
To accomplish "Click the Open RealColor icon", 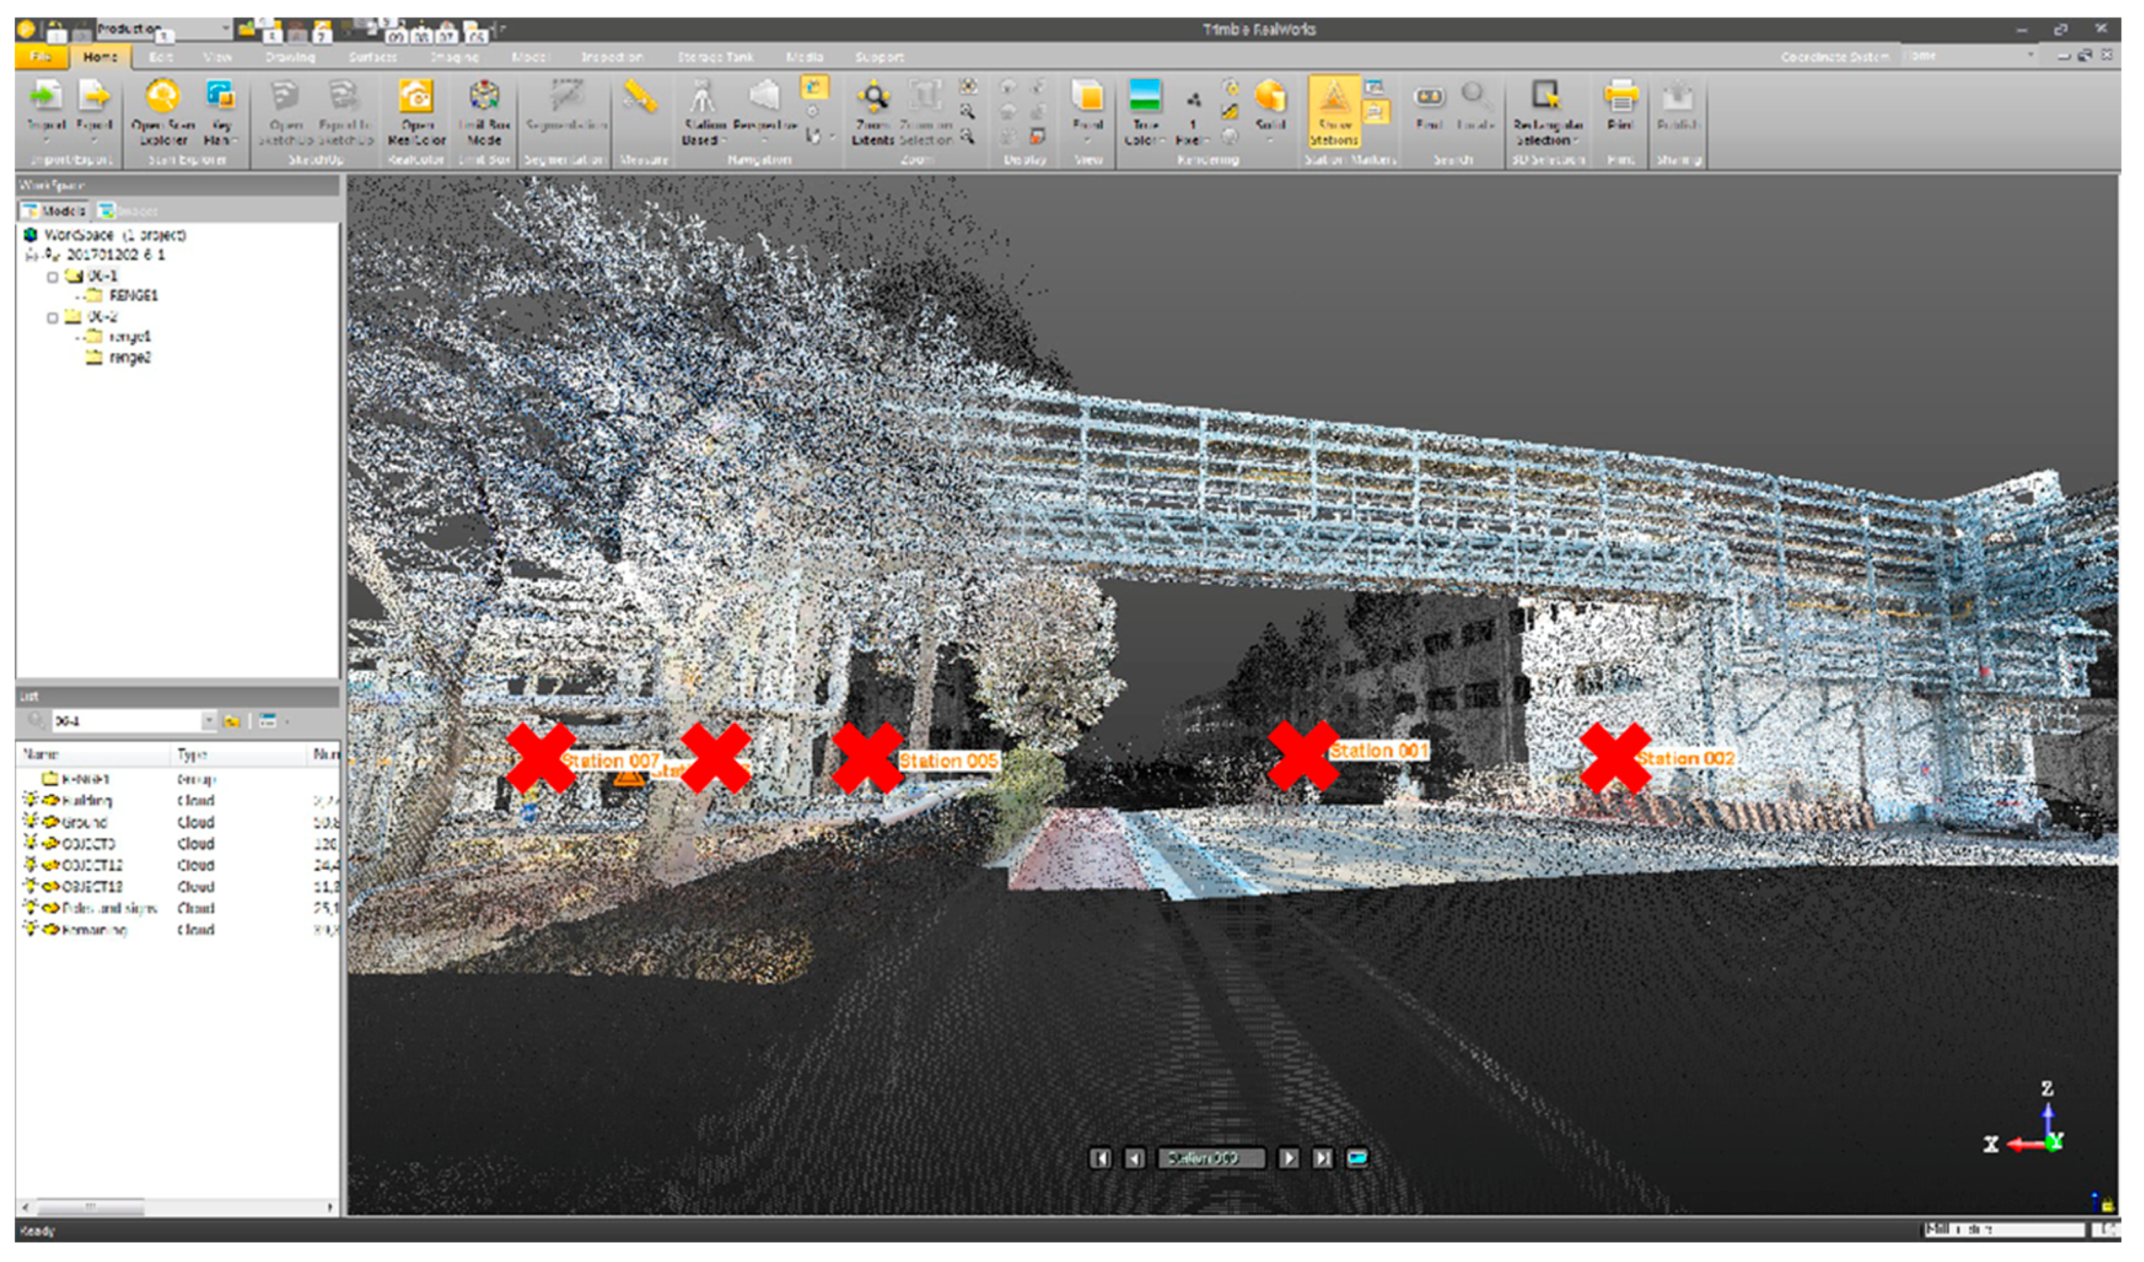I will [416, 98].
